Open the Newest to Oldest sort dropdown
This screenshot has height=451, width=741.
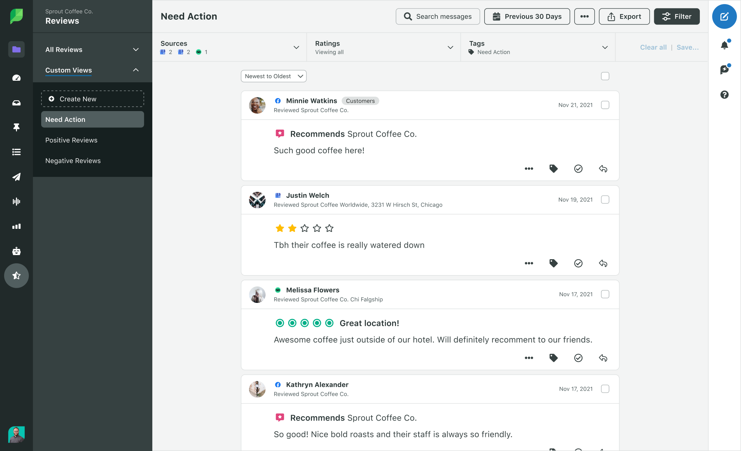point(273,76)
